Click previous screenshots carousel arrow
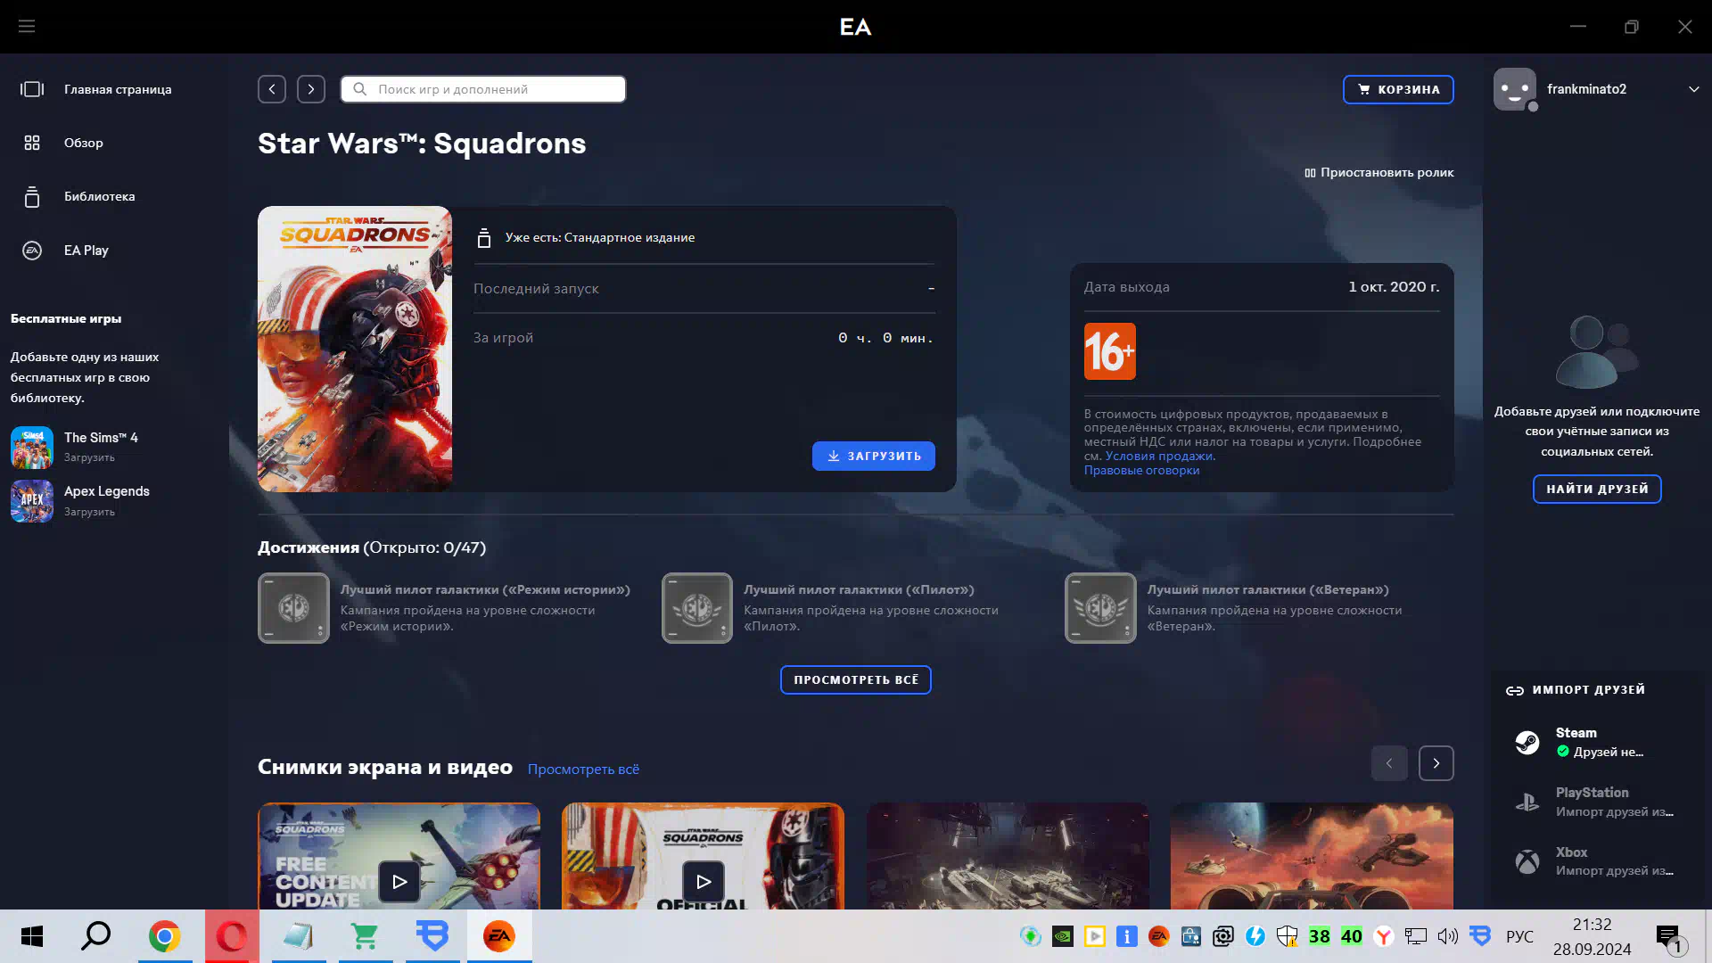 tap(1389, 763)
